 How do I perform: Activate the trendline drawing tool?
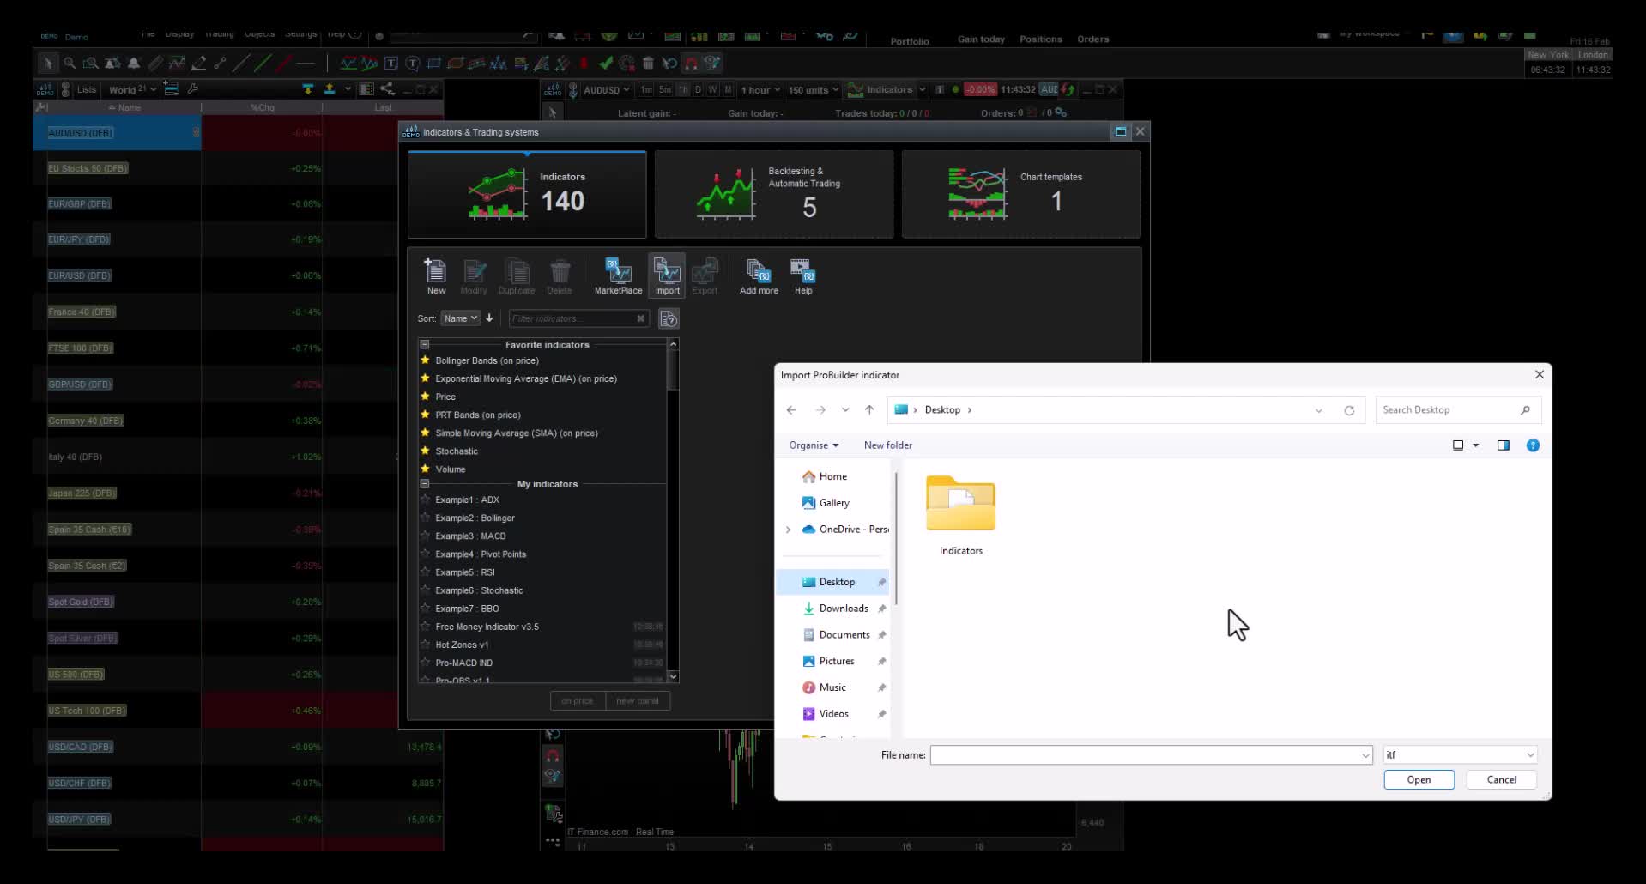point(243,63)
